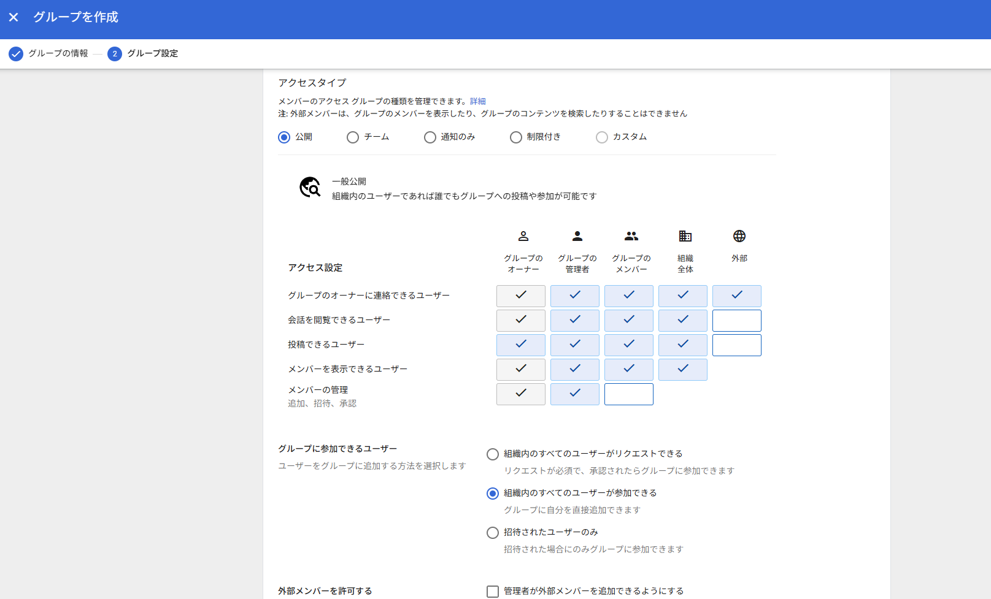Click the アクセスタイプ heading text
The width and height of the screenshot is (991, 599).
pyautogui.click(x=312, y=83)
